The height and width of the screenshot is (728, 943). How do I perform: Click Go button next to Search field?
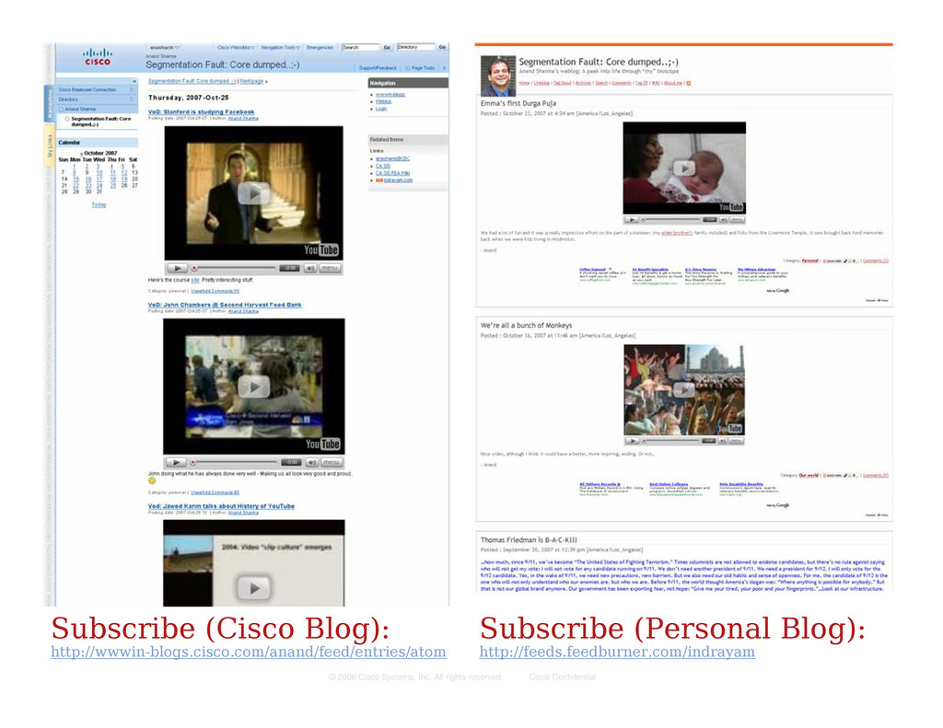tap(388, 47)
